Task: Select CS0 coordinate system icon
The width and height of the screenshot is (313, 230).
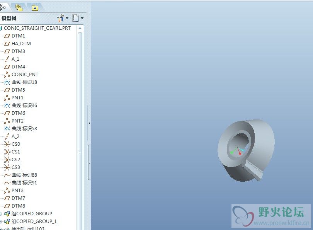Action: (7, 144)
